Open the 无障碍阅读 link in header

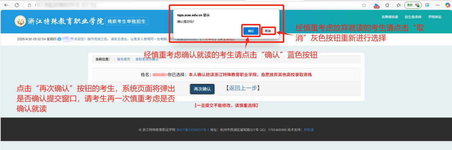390,17
